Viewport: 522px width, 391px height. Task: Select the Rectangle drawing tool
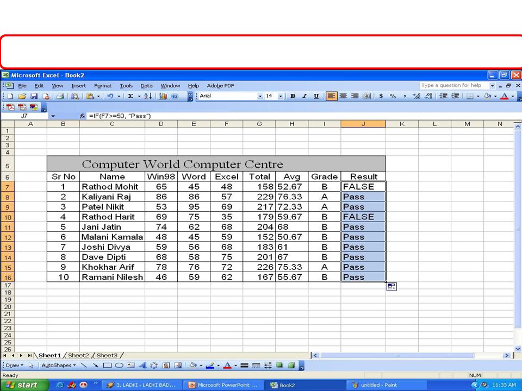point(107,365)
